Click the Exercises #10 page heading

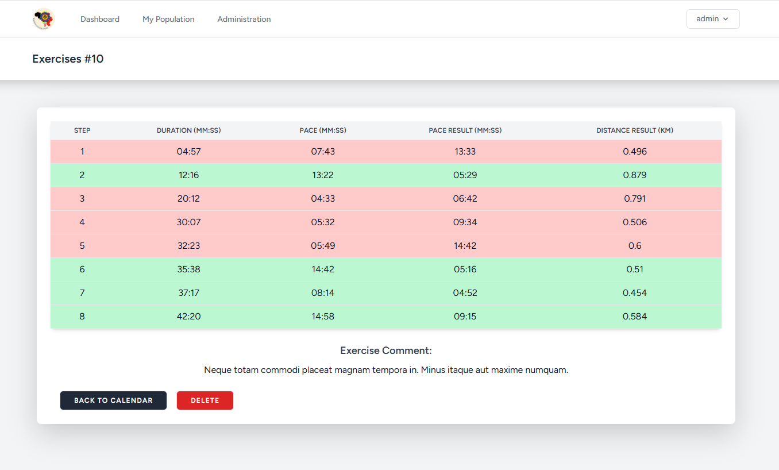click(68, 59)
